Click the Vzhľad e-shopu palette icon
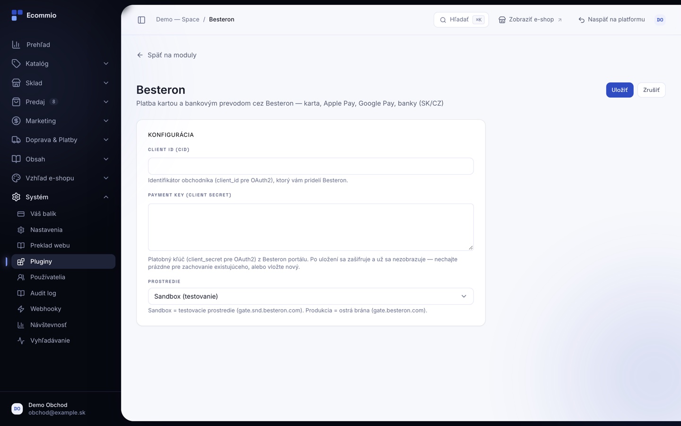This screenshot has width=681, height=426. tap(16, 178)
